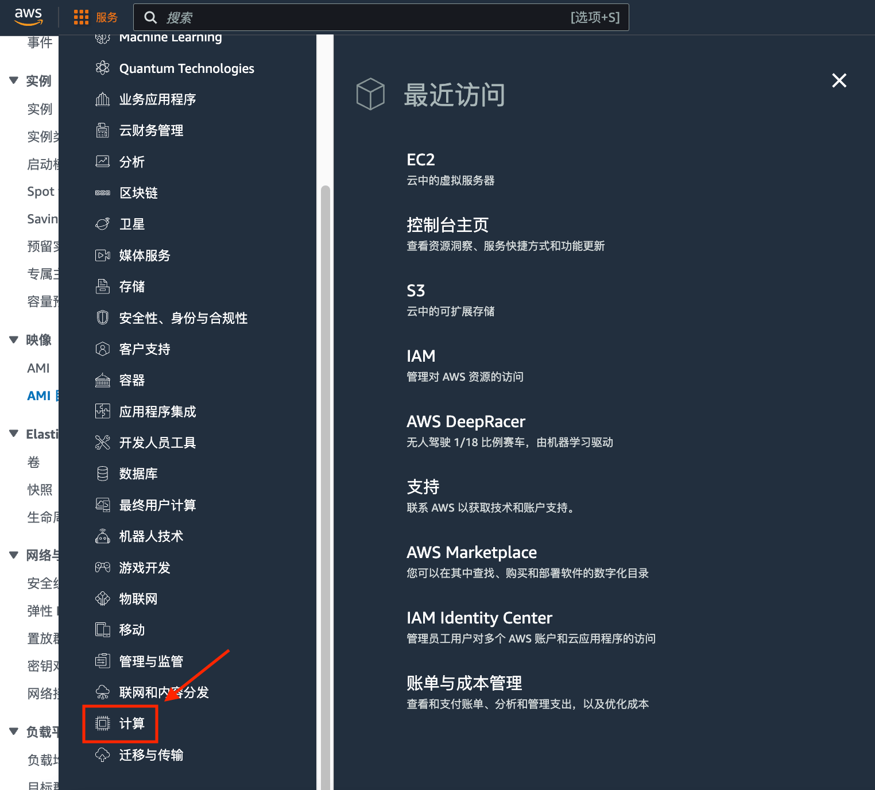Click the 计算 chip icon
The height and width of the screenshot is (790, 875).
[x=103, y=723]
